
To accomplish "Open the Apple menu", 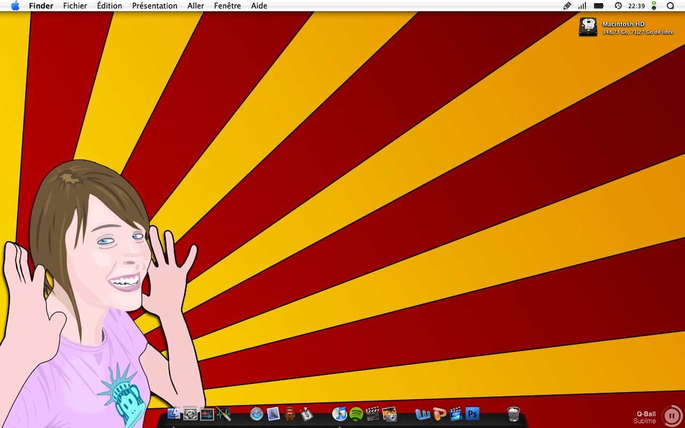I will coord(15,6).
